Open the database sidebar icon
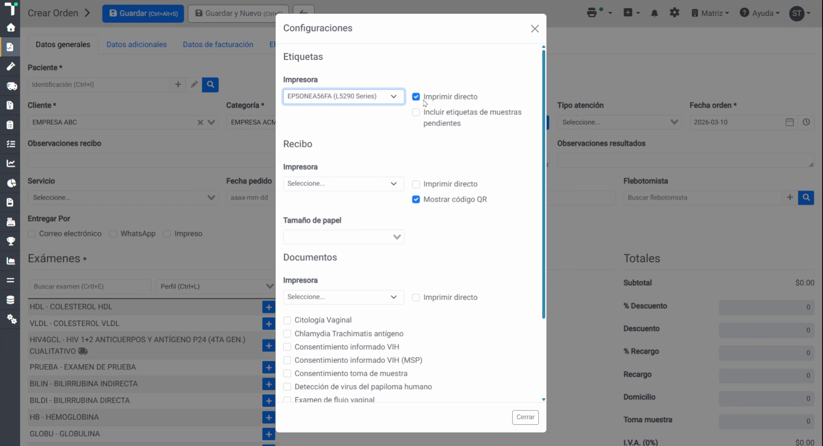This screenshot has width=823, height=446. pyautogui.click(x=11, y=300)
